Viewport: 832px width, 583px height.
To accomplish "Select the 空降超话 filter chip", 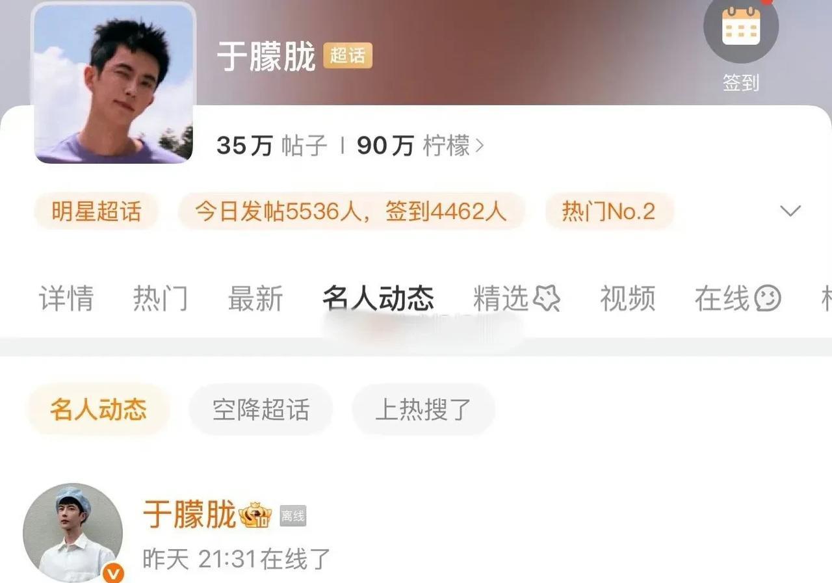I will pos(261,410).
